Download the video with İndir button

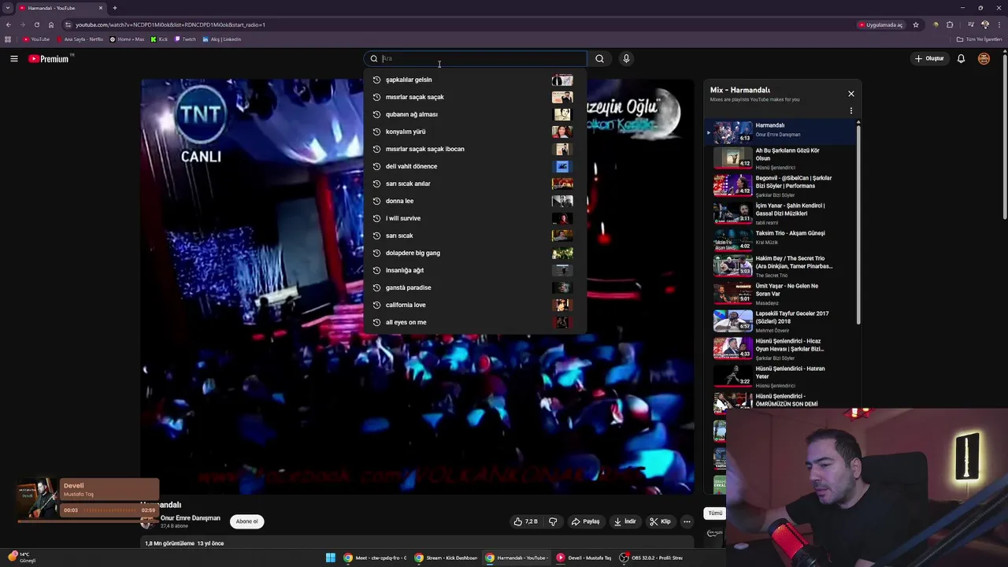point(624,521)
